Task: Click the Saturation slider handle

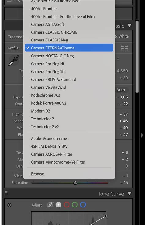Action: point(75,183)
